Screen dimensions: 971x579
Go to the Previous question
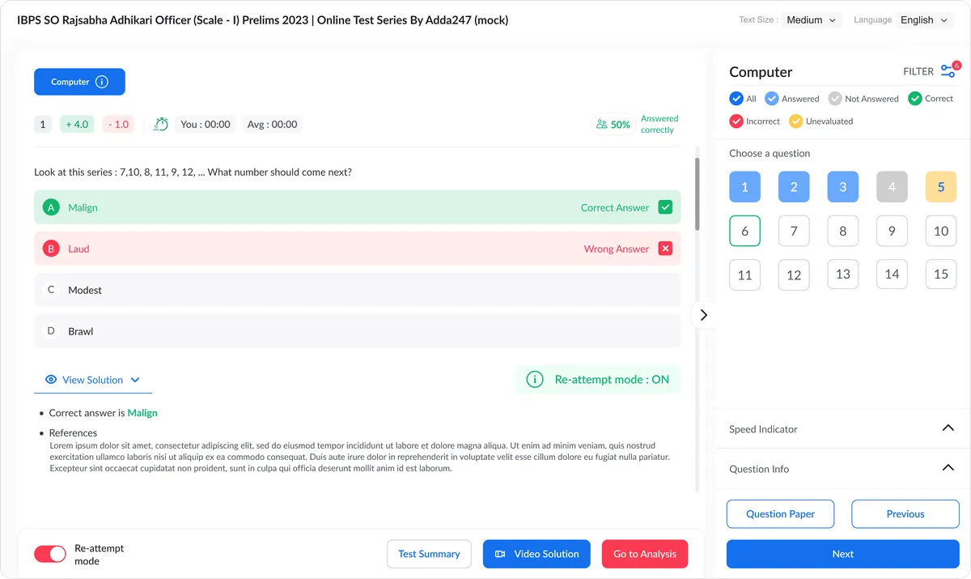[905, 514]
